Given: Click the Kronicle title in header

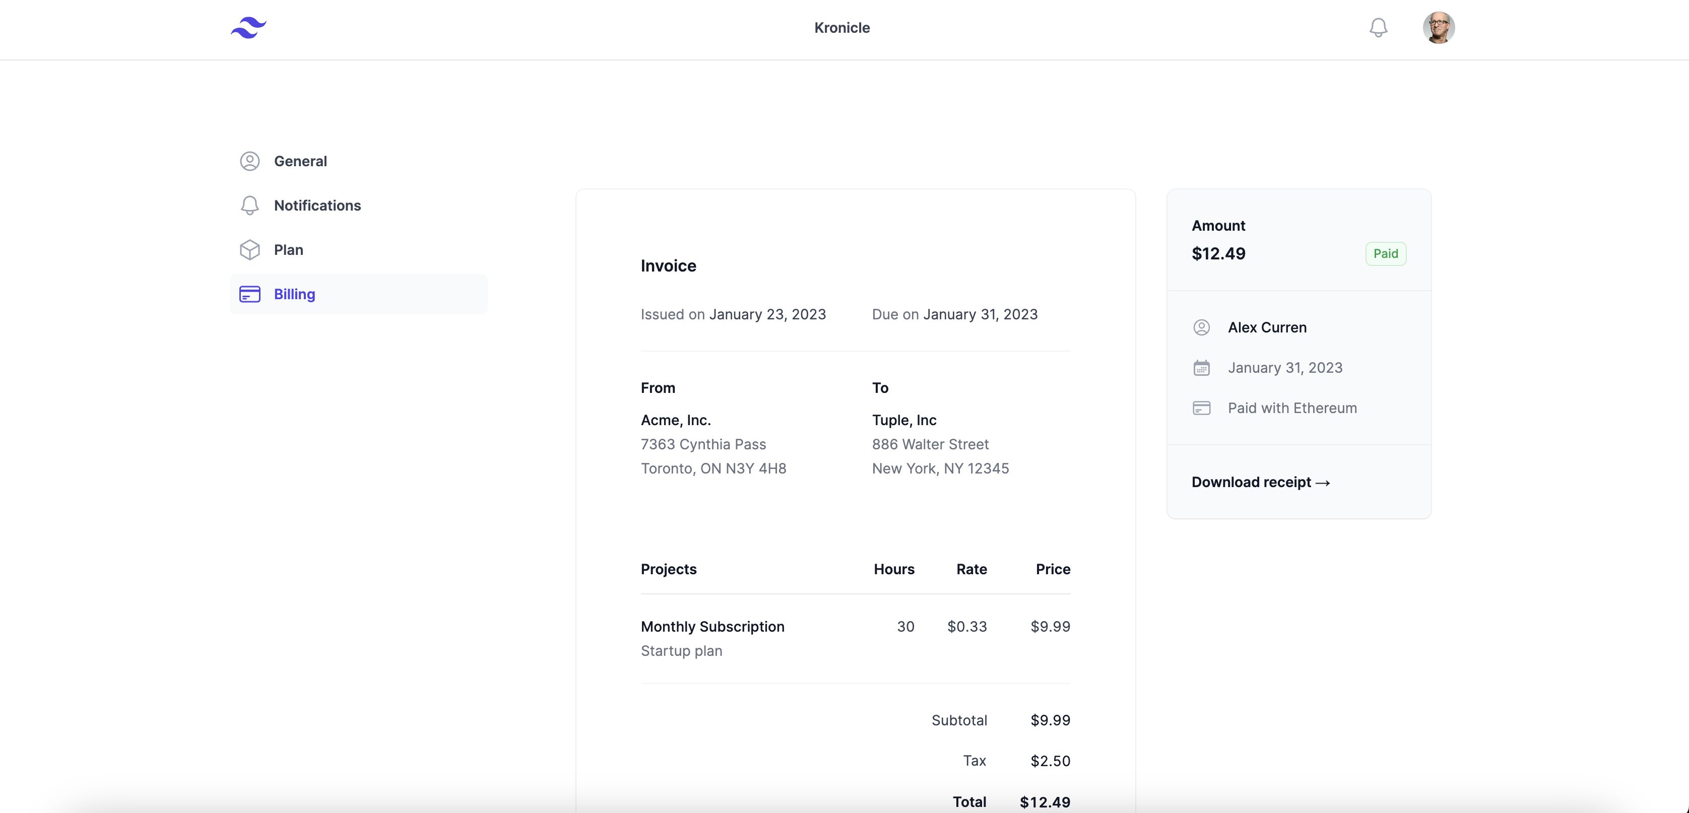Looking at the screenshot, I should coord(842,28).
